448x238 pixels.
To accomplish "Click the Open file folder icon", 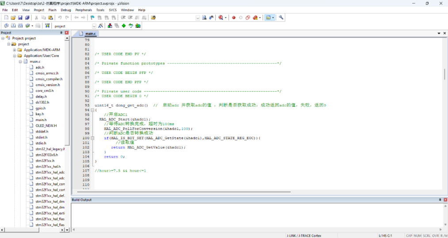I will pos(13,18).
